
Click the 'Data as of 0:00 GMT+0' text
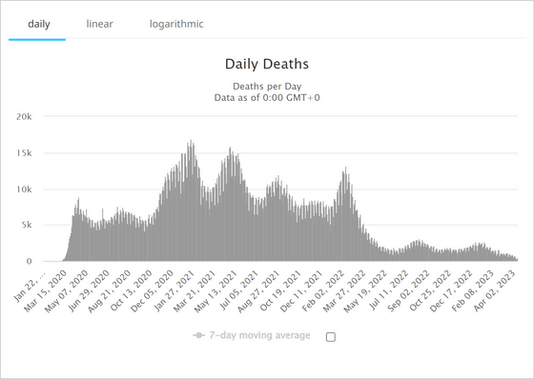point(267,98)
